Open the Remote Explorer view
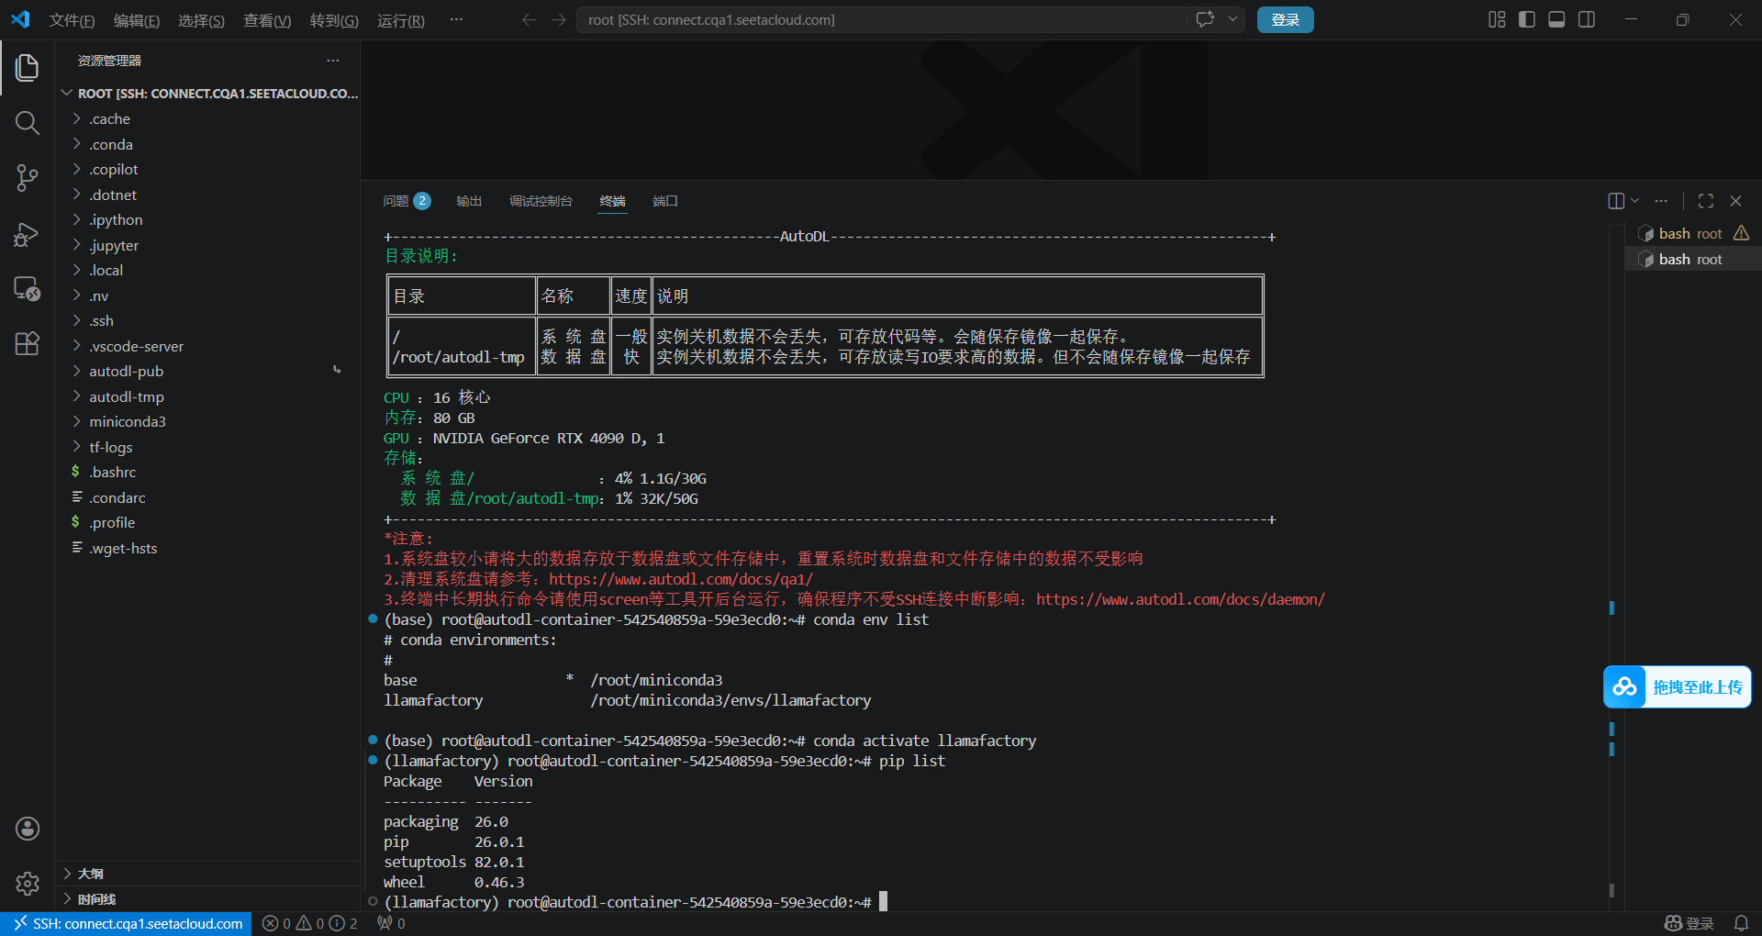Viewport: 1762px width, 936px height. [x=27, y=289]
